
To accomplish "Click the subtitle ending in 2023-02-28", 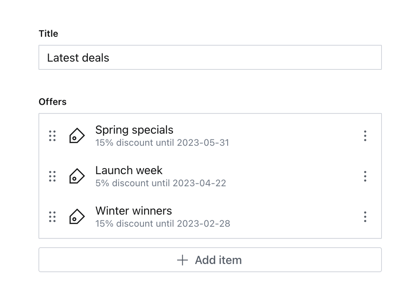I will 163,224.
